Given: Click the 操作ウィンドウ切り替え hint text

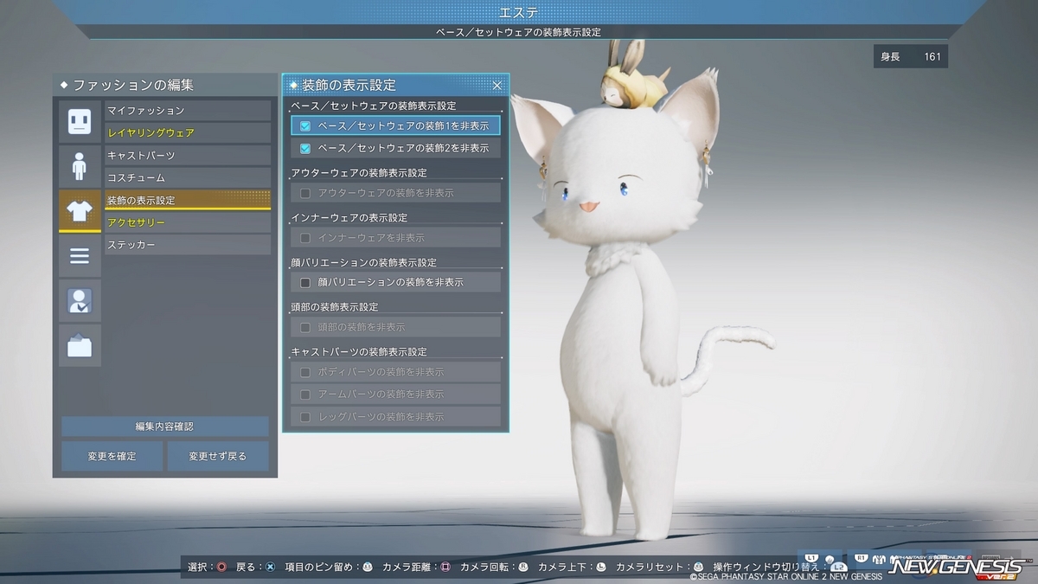Looking at the screenshot, I should [765, 568].
